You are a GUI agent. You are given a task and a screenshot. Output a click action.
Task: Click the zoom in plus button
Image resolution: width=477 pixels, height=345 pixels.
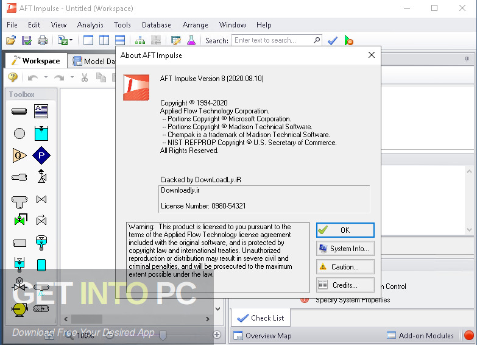217,335
